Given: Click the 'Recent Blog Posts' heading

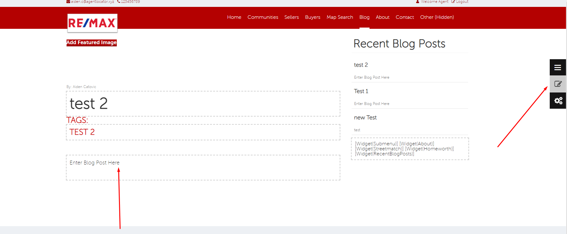Looking at the screenshot, I should point(399,44).
